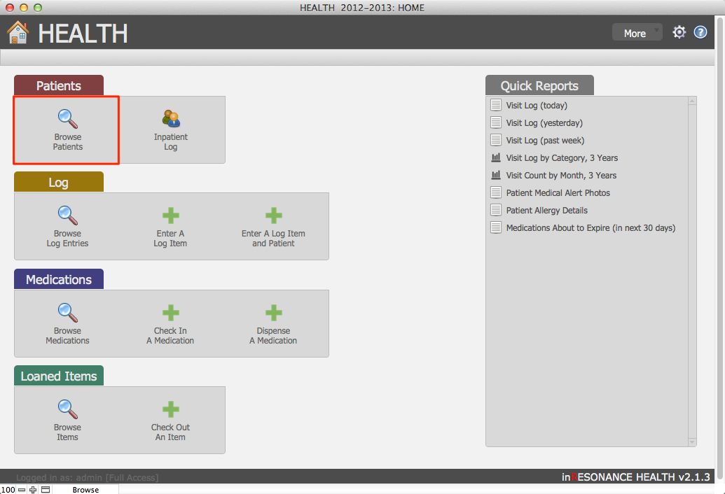This screenshot has height=494, width=725.
Task: Click Dispense A Medication plus icon
Action: pos(273,312)
